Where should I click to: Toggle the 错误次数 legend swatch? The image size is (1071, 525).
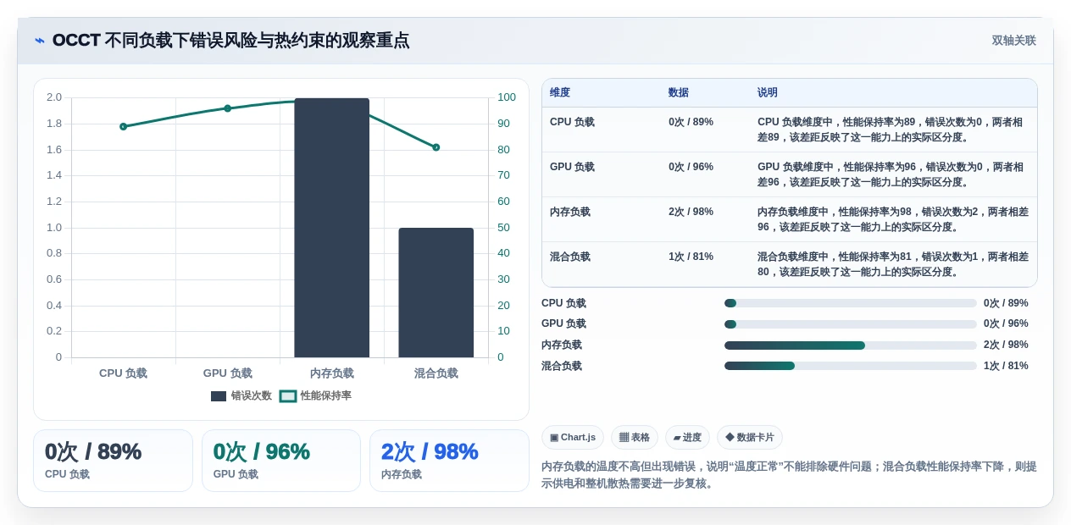219,396
